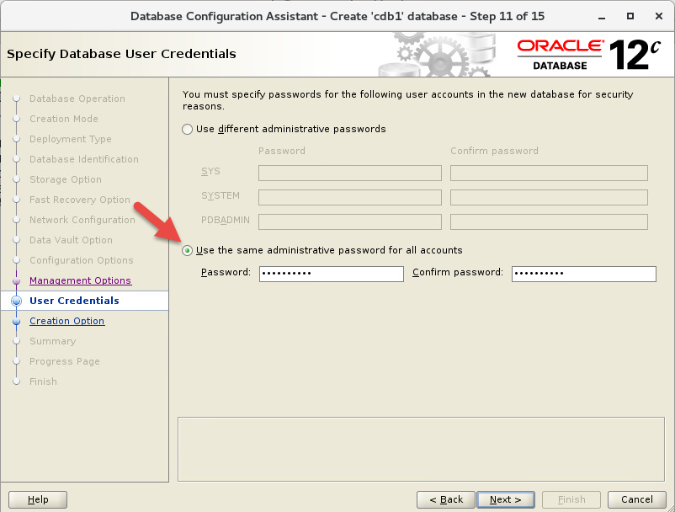The width and height of the screenshot is (675, 512).
Task: Click the Confirm password input field
Action: (x=584, y=274)
